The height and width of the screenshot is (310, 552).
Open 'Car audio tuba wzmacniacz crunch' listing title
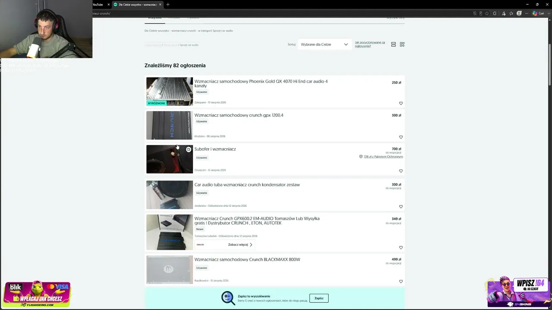pos(247,185)
